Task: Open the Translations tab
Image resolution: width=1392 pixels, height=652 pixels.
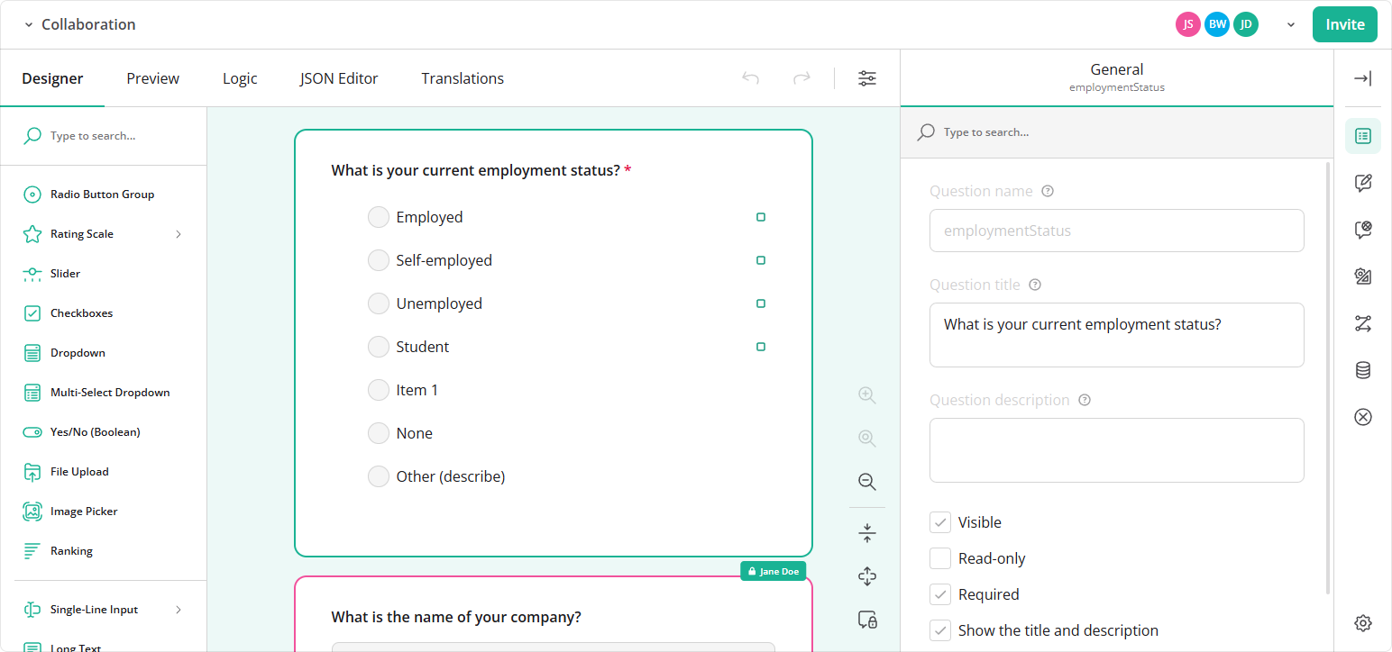Action: pyautogui.click(x=462, y=78)
